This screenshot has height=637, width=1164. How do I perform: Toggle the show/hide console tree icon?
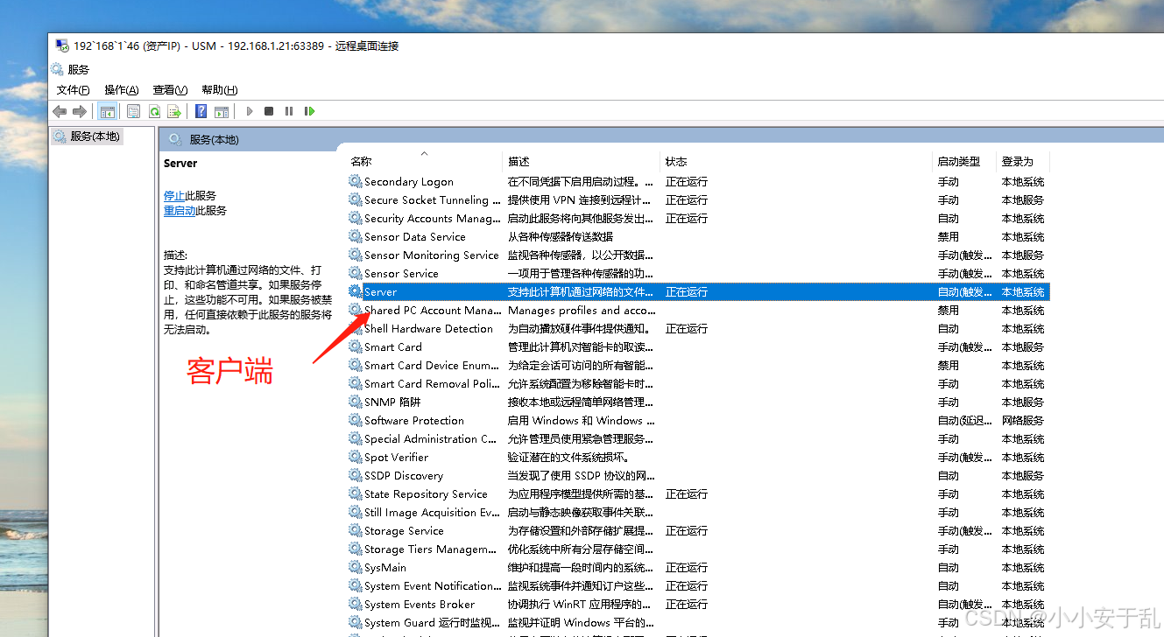pos(108,111)
